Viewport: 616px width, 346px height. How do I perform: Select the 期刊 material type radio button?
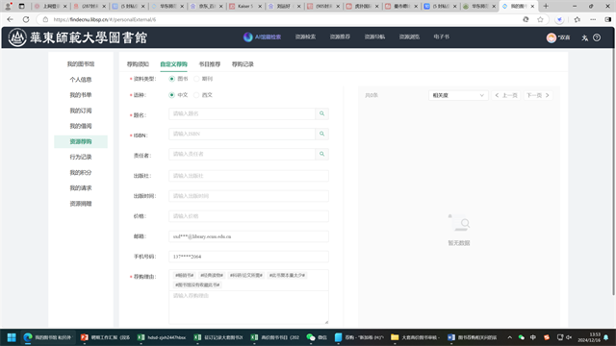tap(196, 79)
